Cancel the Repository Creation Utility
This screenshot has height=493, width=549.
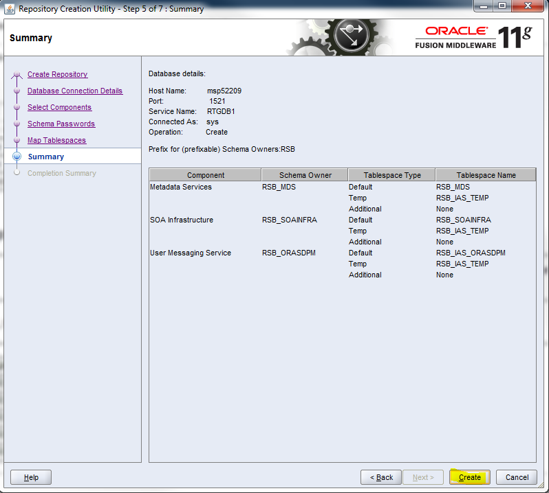pyautogui.click(x=517, y=477)
